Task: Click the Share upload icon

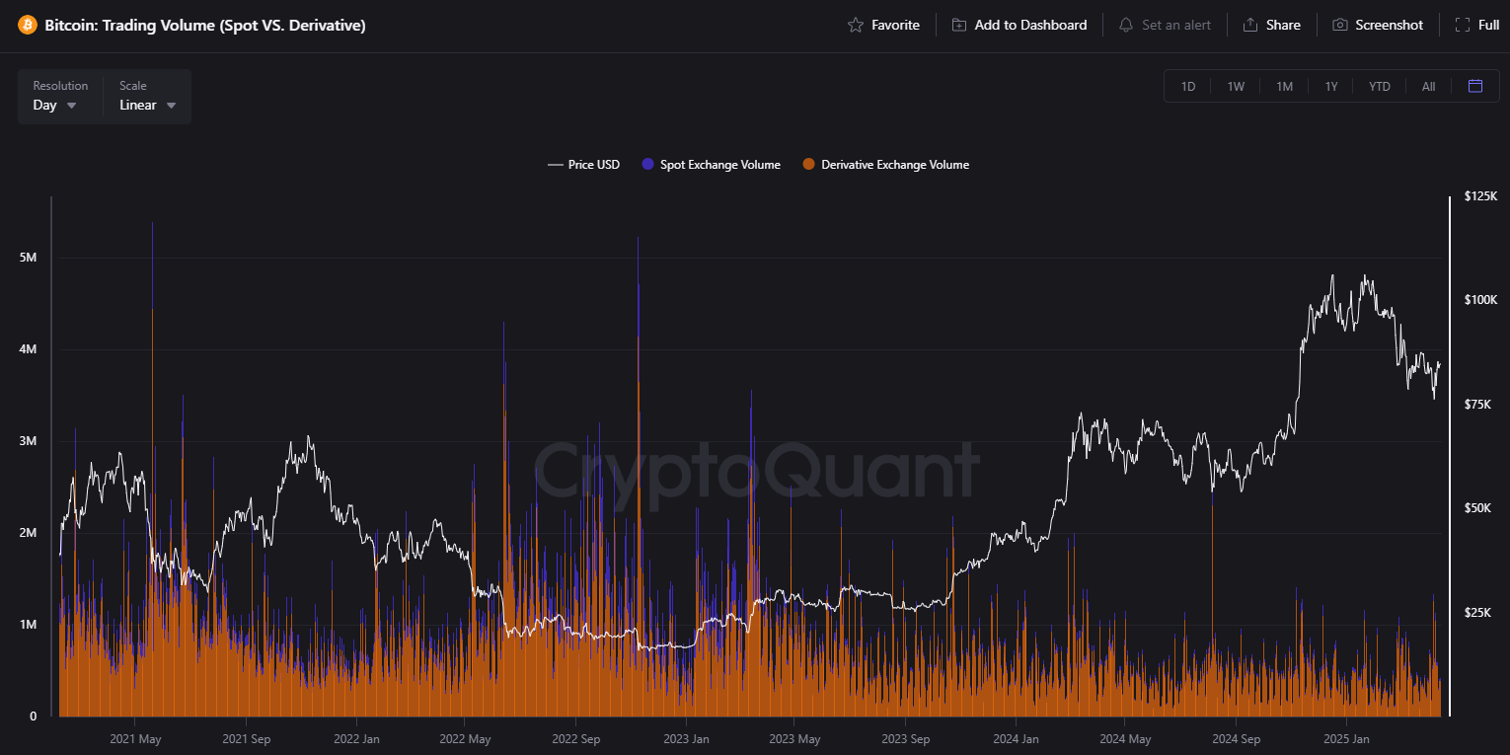Action: (x=1250, y=25)
